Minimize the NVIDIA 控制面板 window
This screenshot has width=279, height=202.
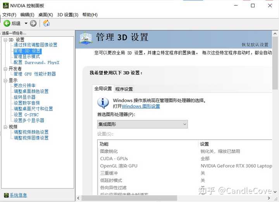point(236,6)
